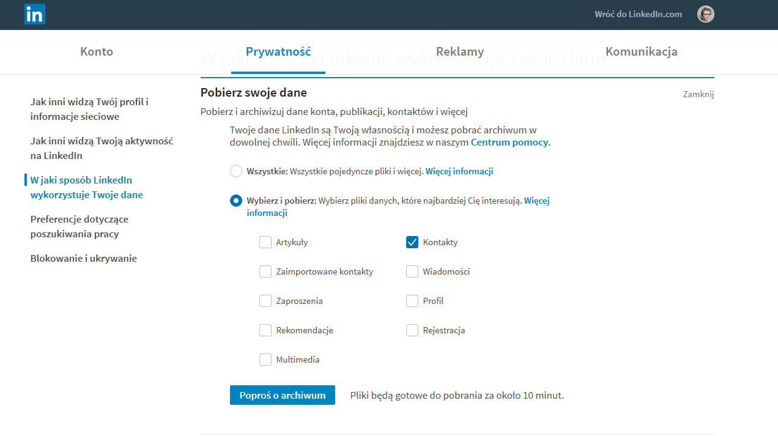The width and height of the screenshot is (778, 436).
Task: Click the Pobierz swoje dane heading
Action: click(254, 93)
